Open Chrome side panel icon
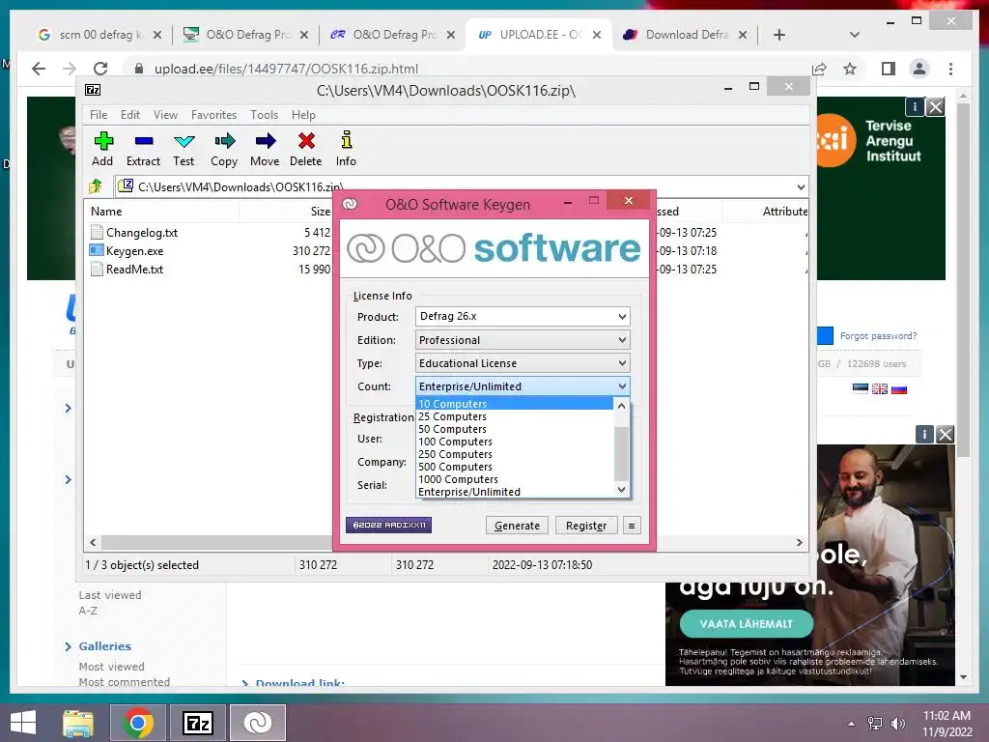The image size is (989, 742). [x=889, y=69]
